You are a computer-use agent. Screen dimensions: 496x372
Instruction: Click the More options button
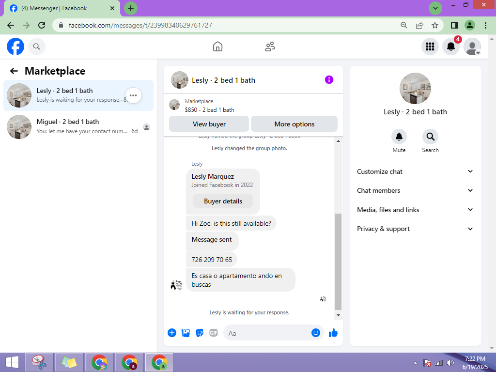click(294, 124)
